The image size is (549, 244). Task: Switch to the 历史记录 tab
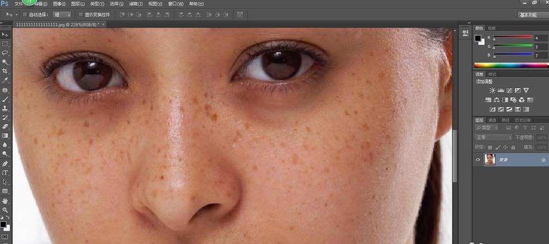tap(522, 120)
